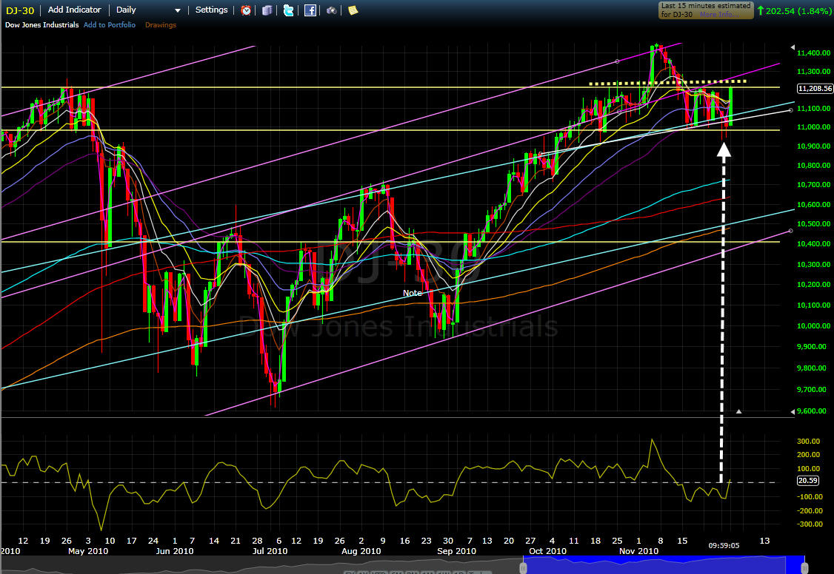The image size is (834, 574).
Task: Open More Info link for DJ-30
Action: [x=716, y=14]
